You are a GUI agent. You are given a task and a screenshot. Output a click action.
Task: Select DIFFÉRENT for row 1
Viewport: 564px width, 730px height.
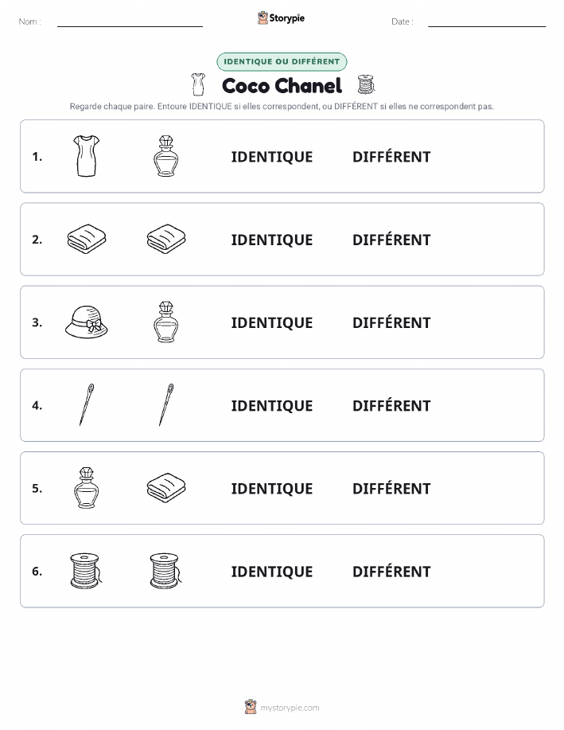[x=391, y=157]
